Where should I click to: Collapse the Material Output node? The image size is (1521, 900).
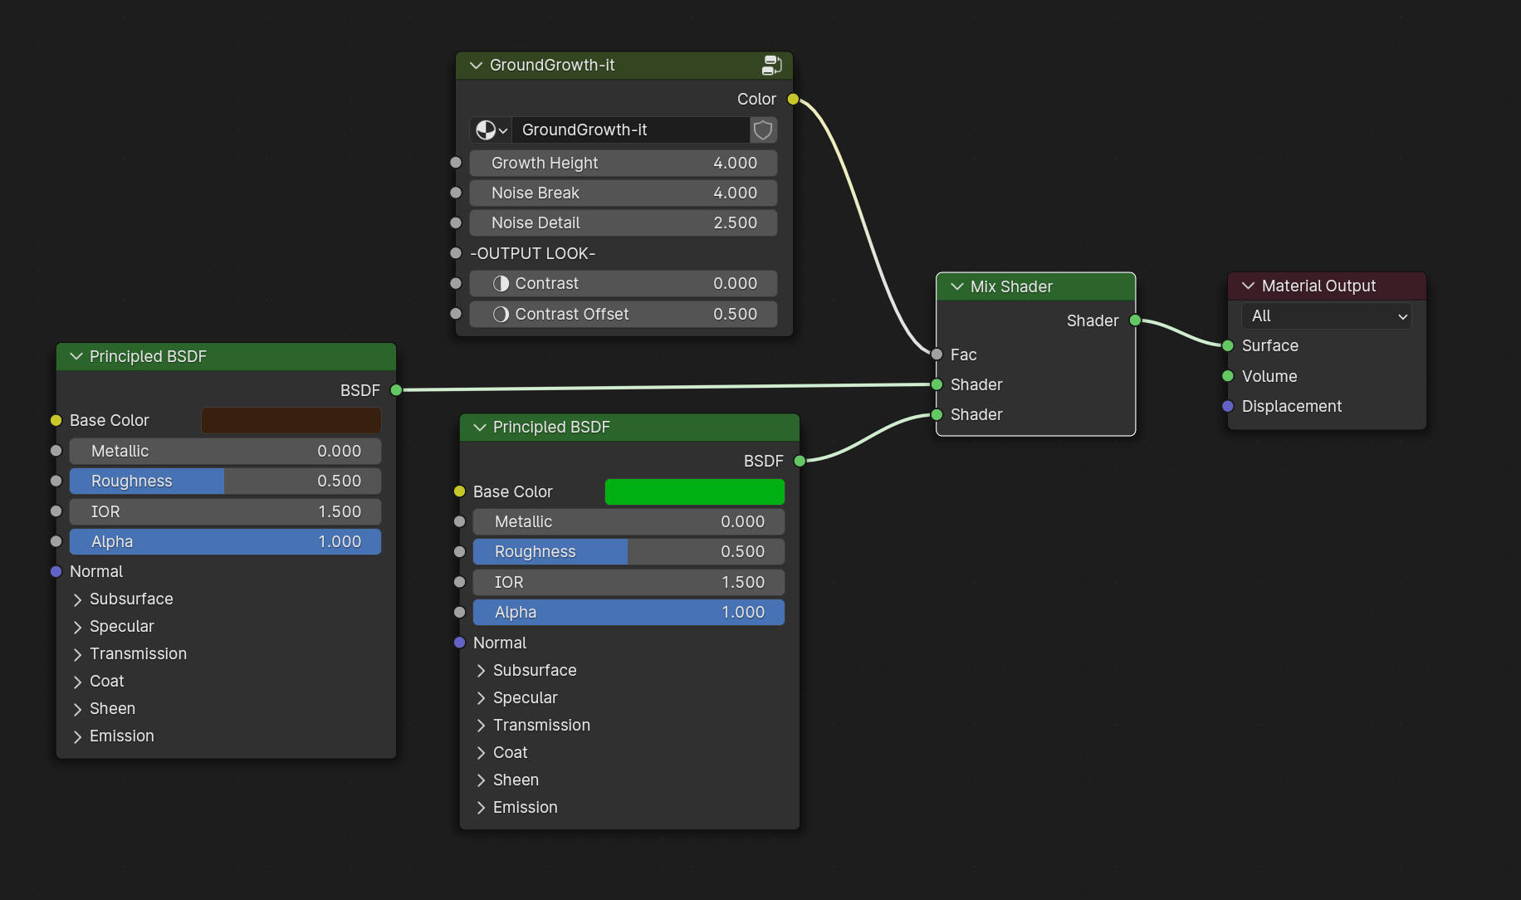click(1248, 286)
